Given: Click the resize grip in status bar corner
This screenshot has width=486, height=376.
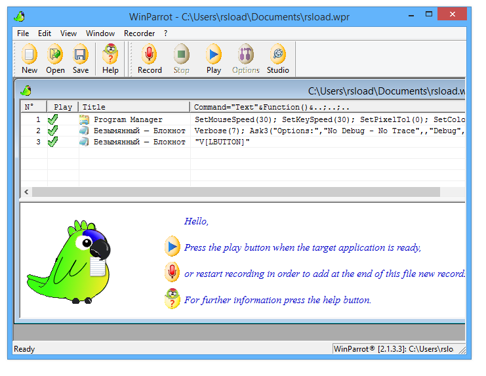Looking at the screenshot, I should 462,350.
